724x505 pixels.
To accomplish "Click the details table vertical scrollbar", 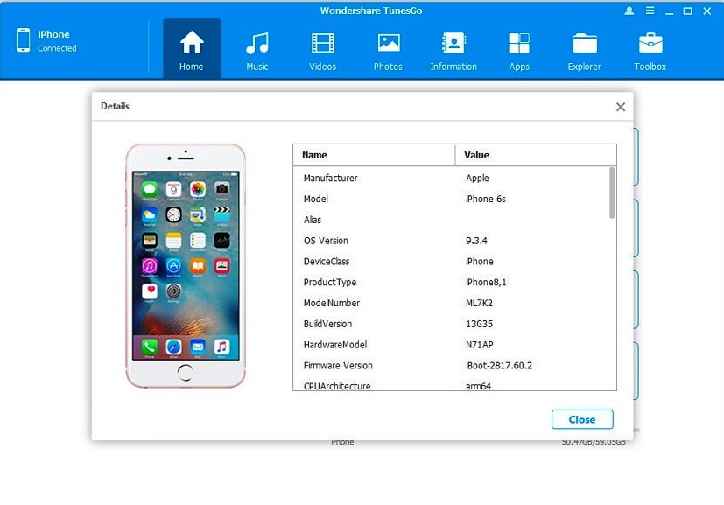I will pyautogui.click(x=612, y=193).
